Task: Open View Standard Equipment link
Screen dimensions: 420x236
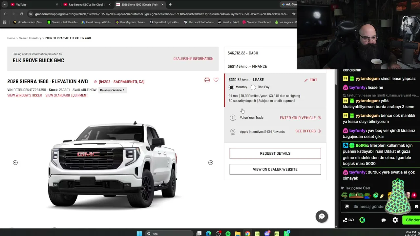Action: tap(67, 95)
